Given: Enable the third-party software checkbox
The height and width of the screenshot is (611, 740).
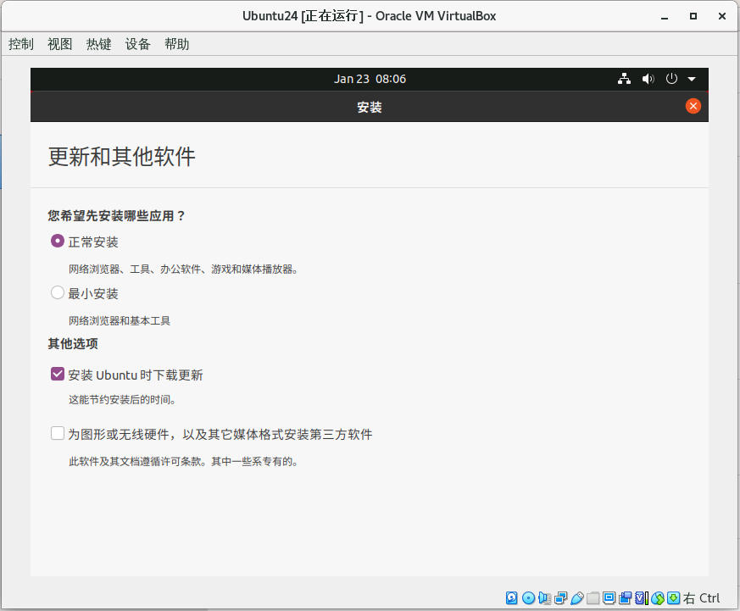Looking at the screenshot, I should click(x=57, y=433).
